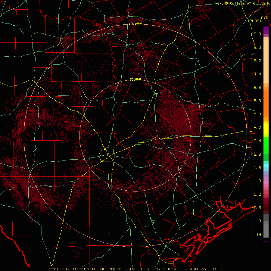Click the 09:10 timestamp
This screenshot has height=271, width=271.
click(x=216, y=269)
